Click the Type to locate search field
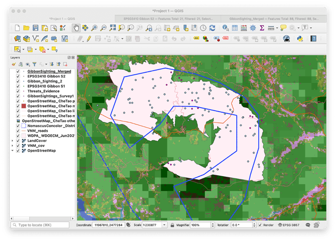336x241 pixels. (x=40, y=225)
